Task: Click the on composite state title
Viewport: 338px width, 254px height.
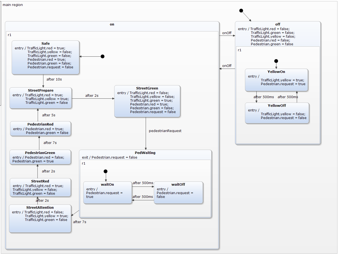Action: tap(112, 24)
